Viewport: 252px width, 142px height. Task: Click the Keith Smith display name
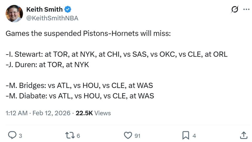[x=44, y=9]
